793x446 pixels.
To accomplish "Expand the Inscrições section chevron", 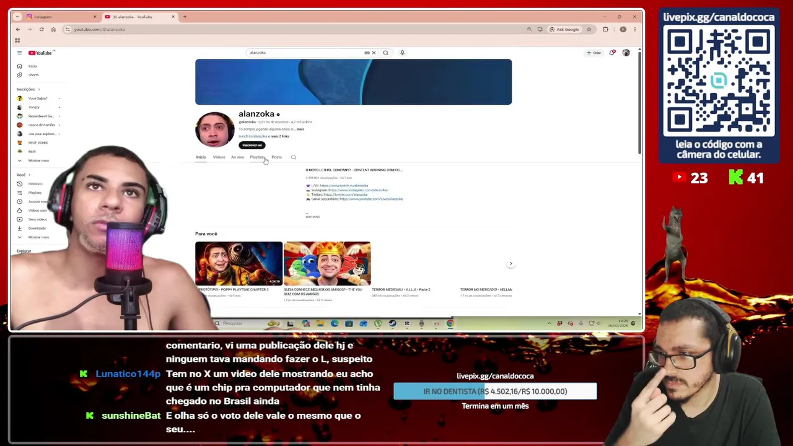I will click(x=38, y=89).
